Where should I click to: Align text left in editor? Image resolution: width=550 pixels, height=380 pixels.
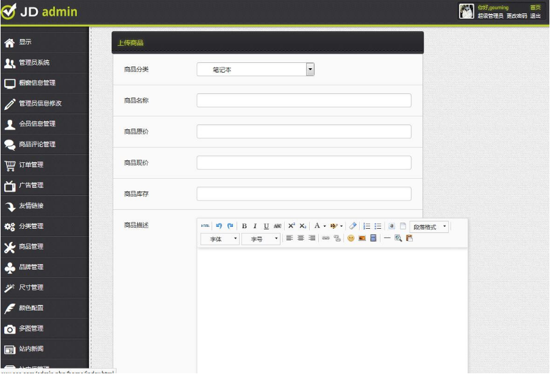click(x=290, y=238)
